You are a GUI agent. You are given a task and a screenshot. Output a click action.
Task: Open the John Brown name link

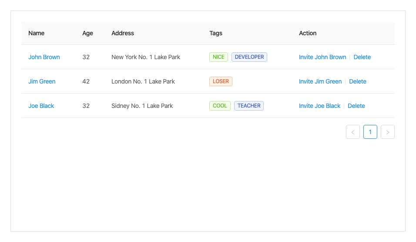point(44,57)
